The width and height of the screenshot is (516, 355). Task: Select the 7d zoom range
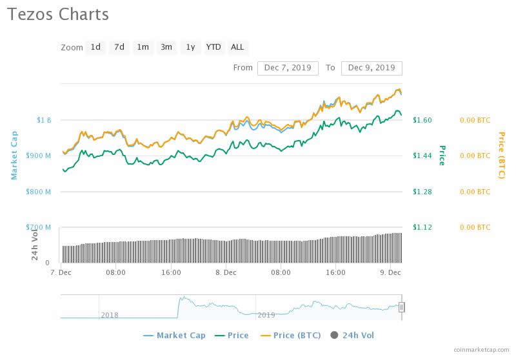pos(119,47)
